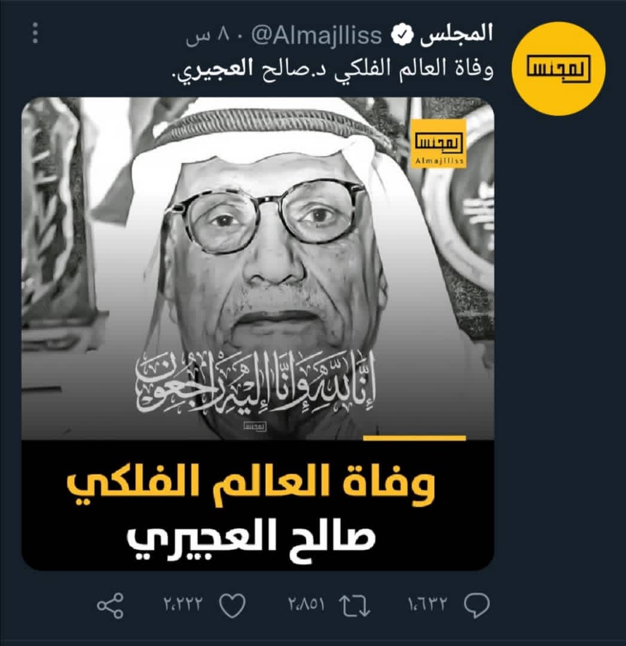626x646 pixels.
Task: Open the attached tweet image of the man
Action: (258, 334)
